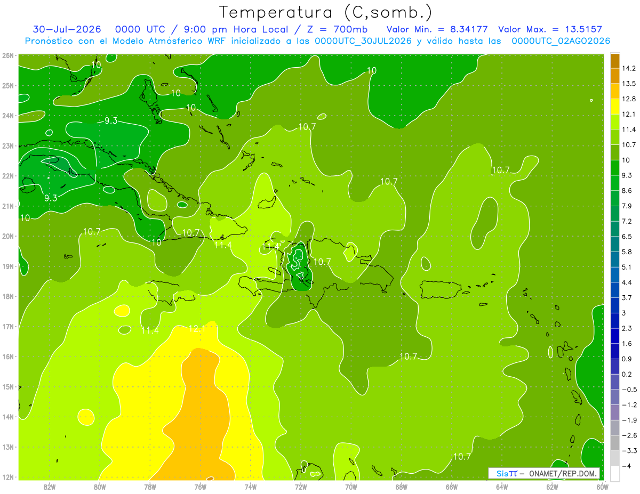Click the "80W" longitude axis label
640x494 pixels.
[100, 486]
